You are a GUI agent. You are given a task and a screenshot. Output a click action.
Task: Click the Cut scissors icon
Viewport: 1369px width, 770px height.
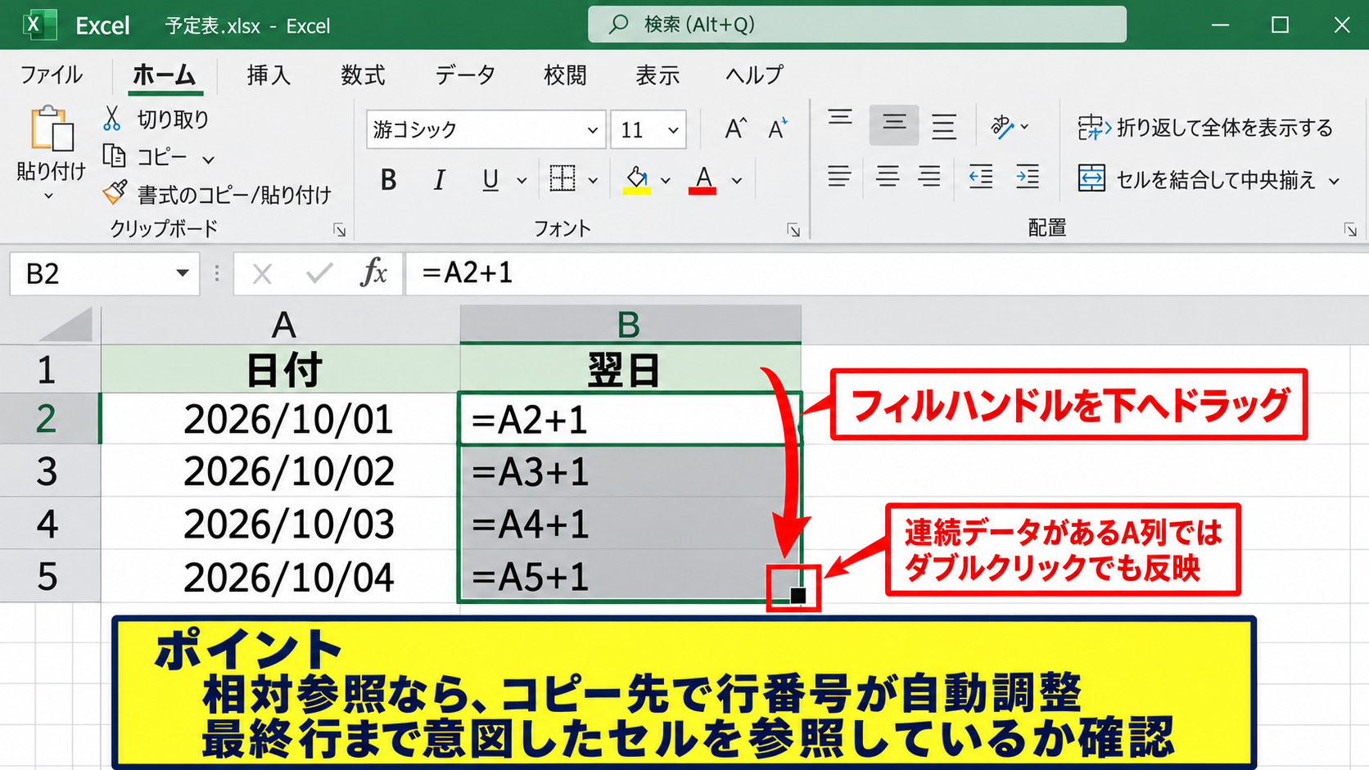112,119
